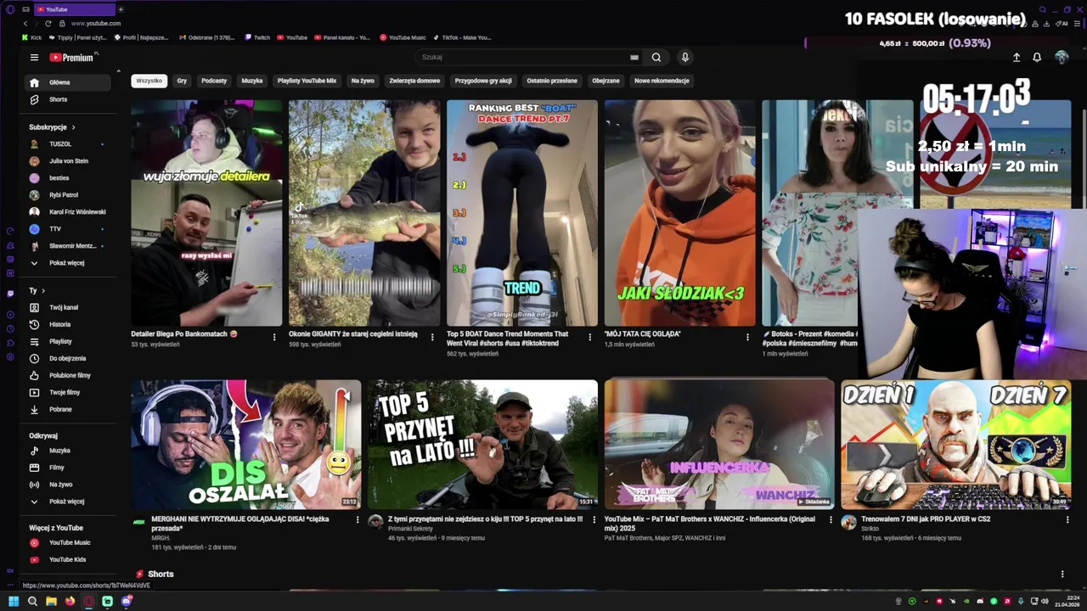Click the search magnifier button
The image size is (1087, 611).
tap(656, 58)
